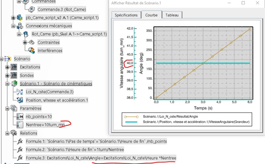Screen dimensions: 265x164
Task: Maximize the Afficher Résultat de Scénario.1 window
Action: click(243, 3)
